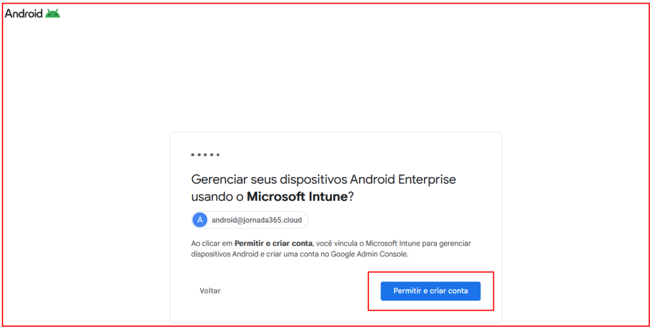Click the last progress dot above heading

[217, 155]
